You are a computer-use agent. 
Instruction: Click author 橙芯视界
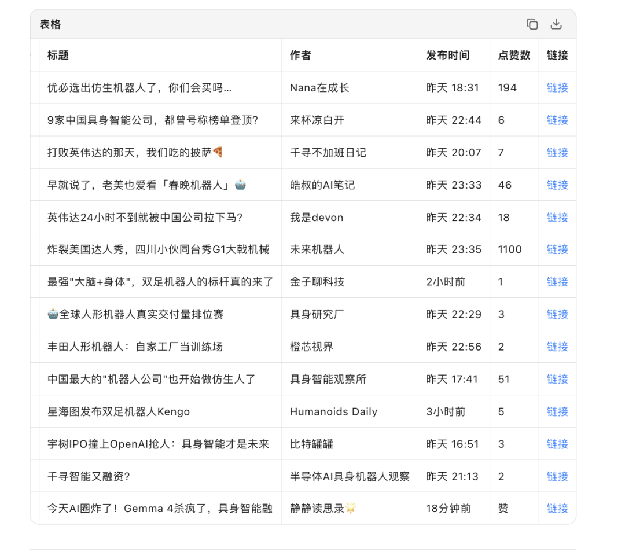tap(311, 347)
